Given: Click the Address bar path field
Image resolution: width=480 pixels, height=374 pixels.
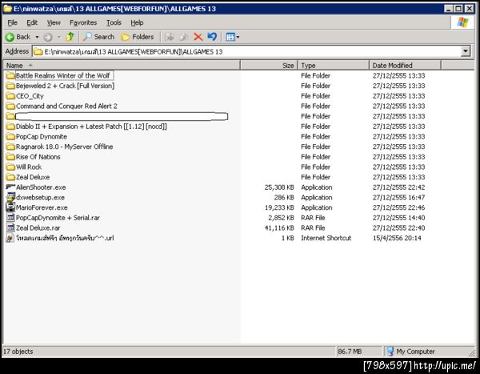Looking at the screenshot, I should click(x=246, y=51).
